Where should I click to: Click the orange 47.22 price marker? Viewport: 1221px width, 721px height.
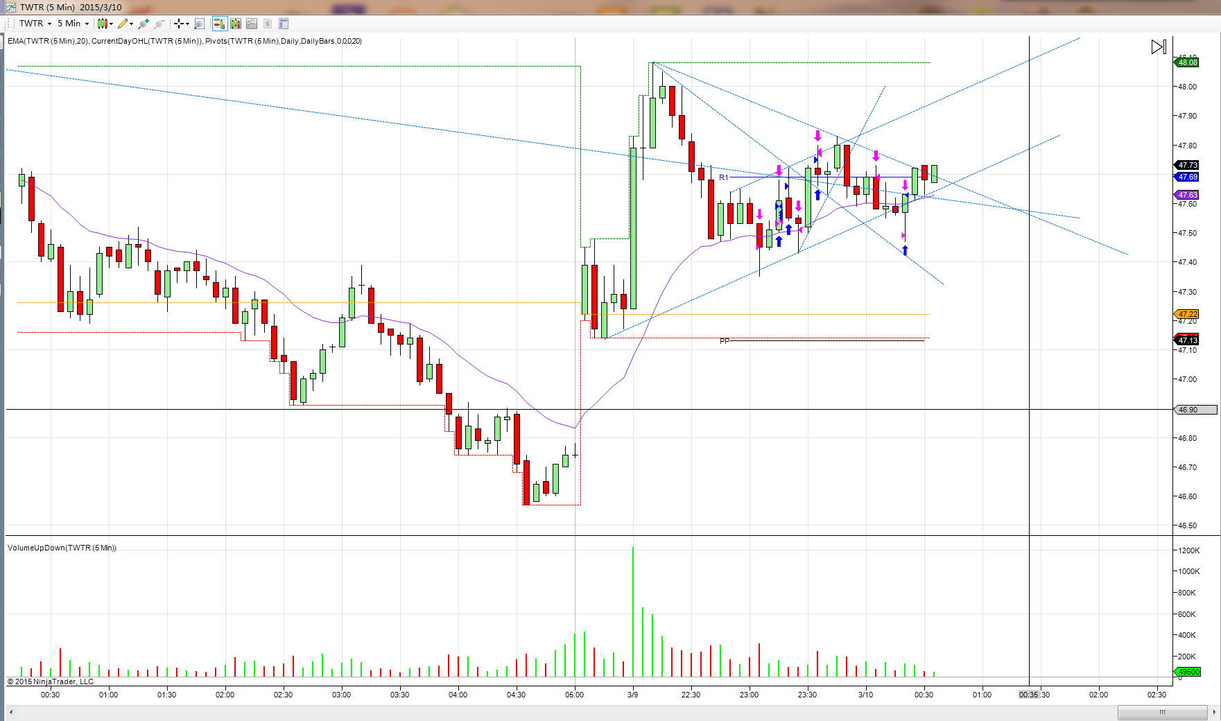(x=1187, y=314)
